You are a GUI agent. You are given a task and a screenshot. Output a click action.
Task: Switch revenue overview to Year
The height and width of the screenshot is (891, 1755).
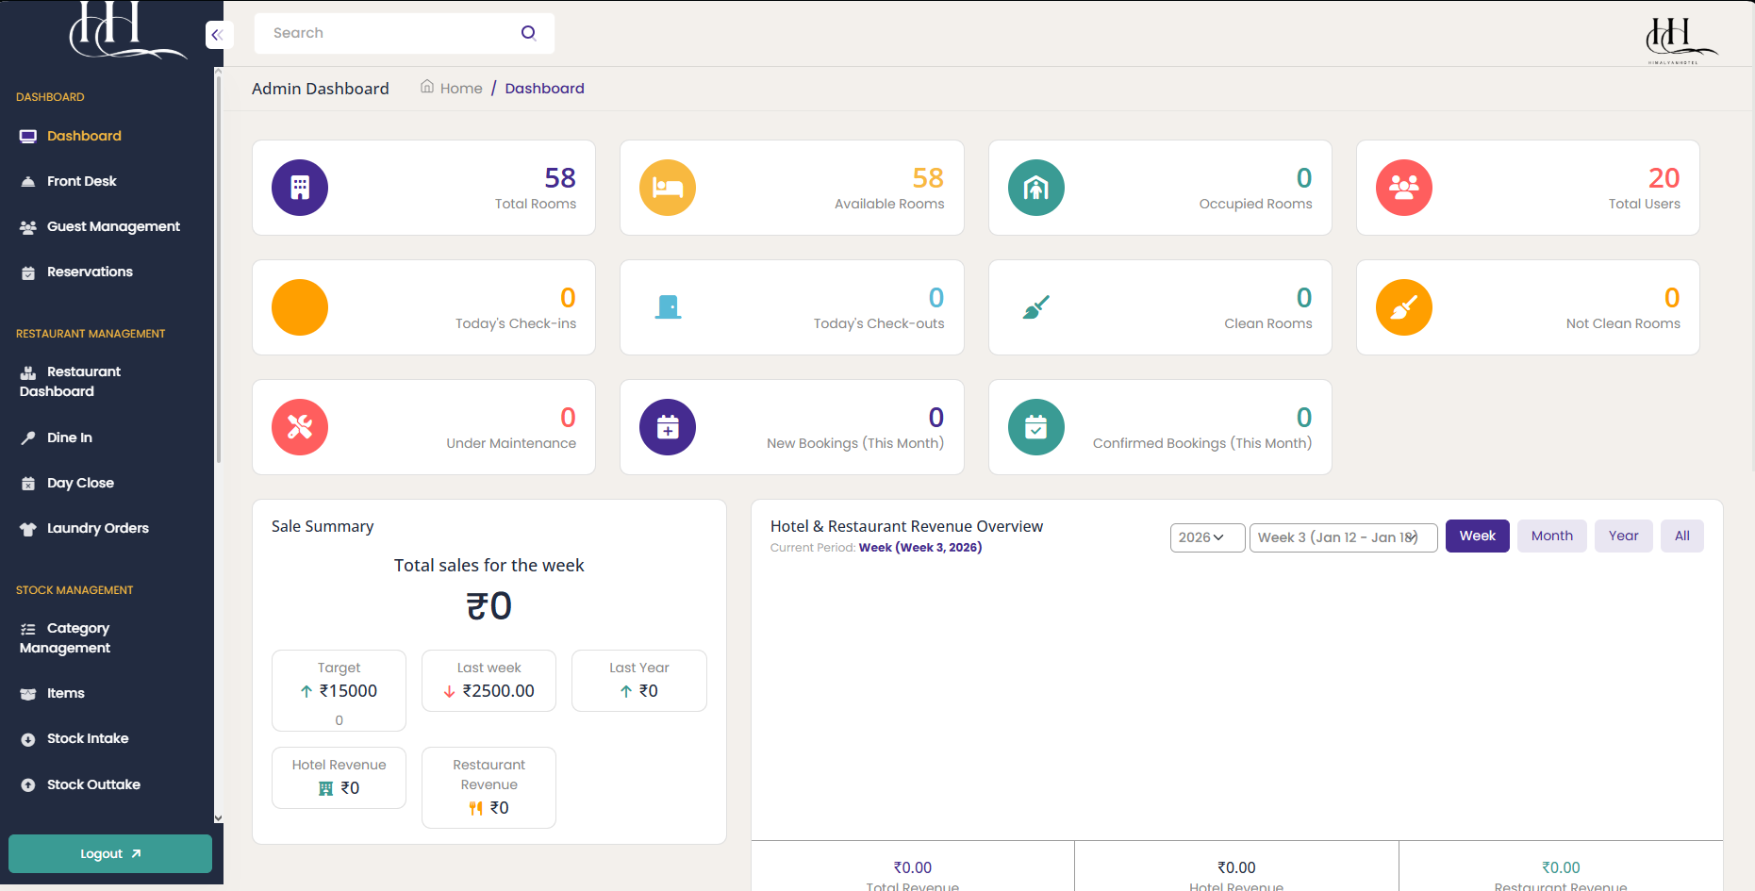(1623, 536)
